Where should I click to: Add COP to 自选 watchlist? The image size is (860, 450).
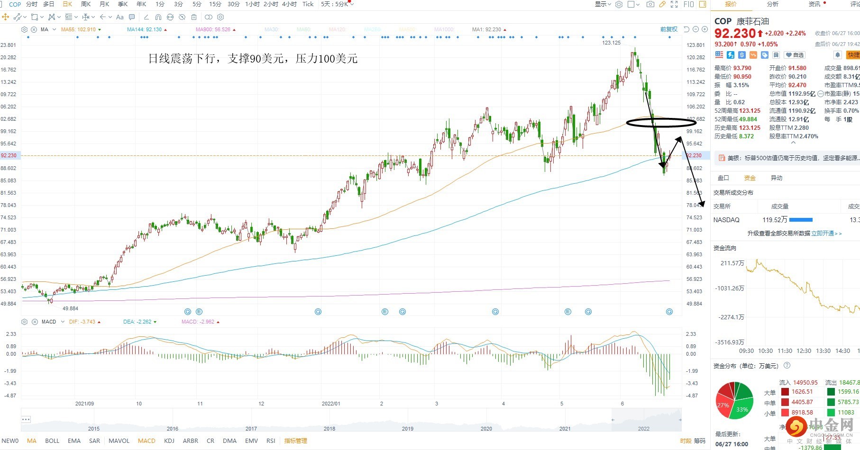(x=795, y=55)
